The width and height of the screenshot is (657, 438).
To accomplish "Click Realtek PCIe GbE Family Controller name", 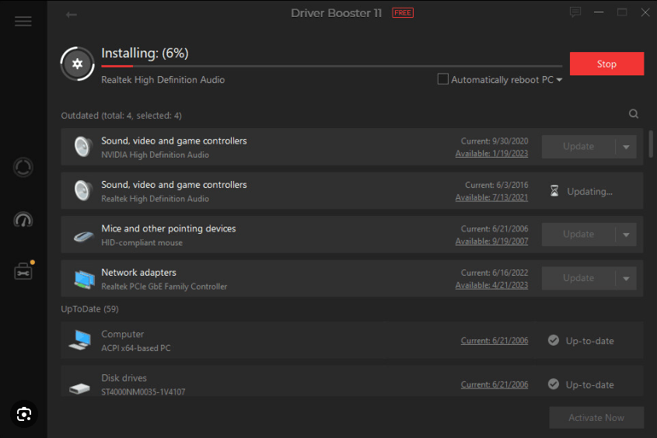I will point(164,287).
